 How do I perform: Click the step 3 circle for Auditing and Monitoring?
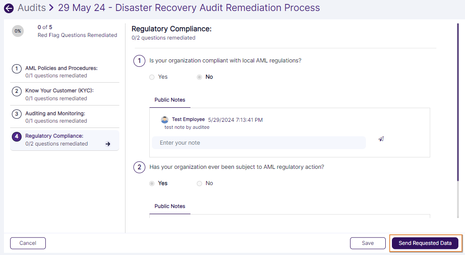click(16, 113)
